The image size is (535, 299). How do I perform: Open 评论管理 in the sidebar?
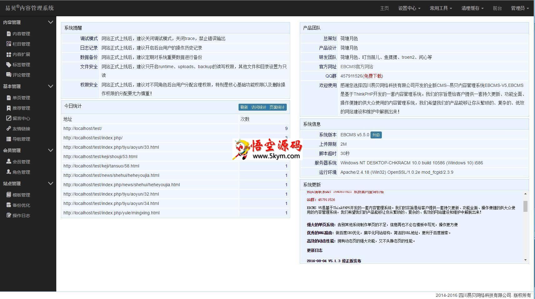tap(21, 75)
